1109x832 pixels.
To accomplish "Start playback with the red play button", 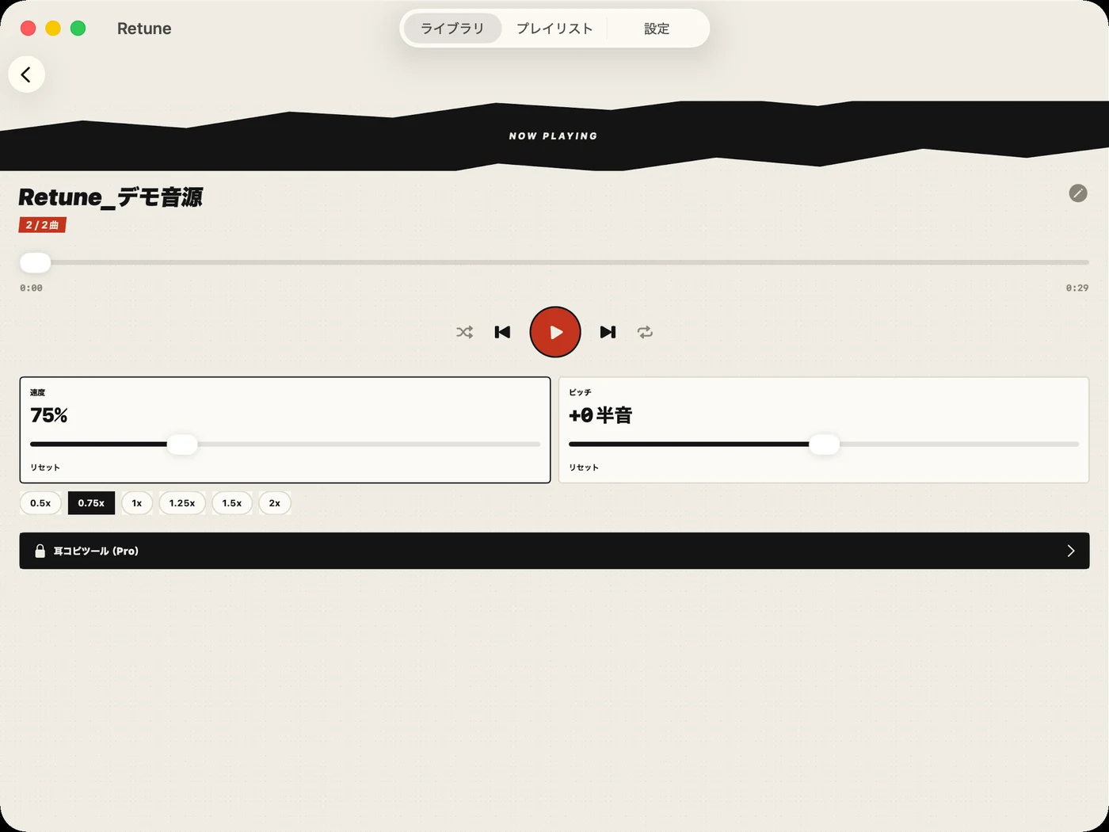I will point(555,332).
